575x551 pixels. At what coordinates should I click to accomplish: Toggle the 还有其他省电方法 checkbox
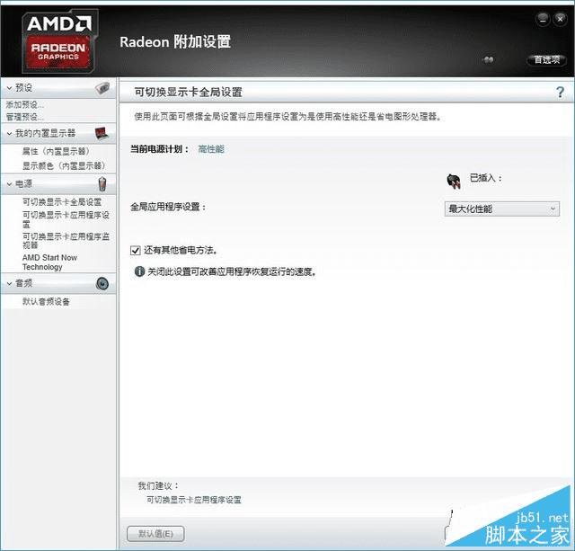(136, 251)
